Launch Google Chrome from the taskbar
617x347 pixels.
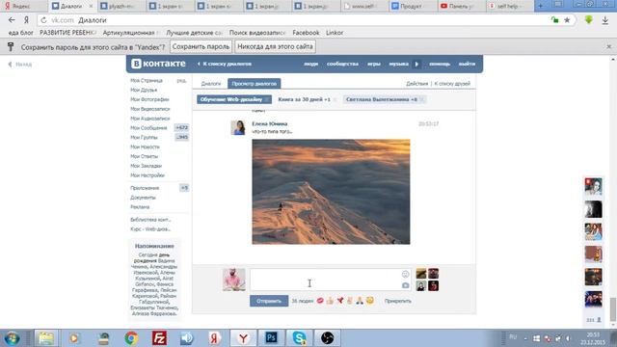coord(131,338)
